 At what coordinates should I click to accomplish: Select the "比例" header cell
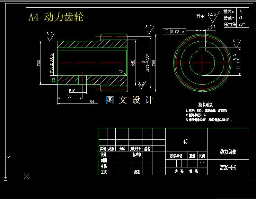coord(202,156)
